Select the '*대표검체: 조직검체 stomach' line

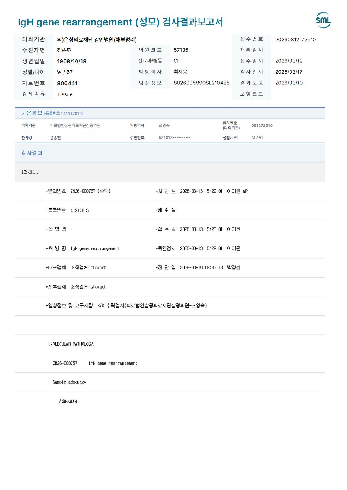pyautogui.click(x=76, y=268)
